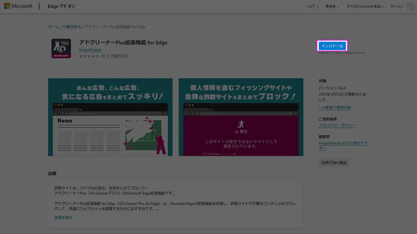
Task: Click the Microsoft logo
Action: click(18, 6)
